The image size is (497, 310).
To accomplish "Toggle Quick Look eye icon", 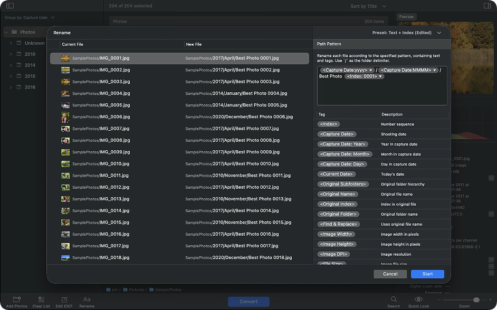I will click(418, 299).
